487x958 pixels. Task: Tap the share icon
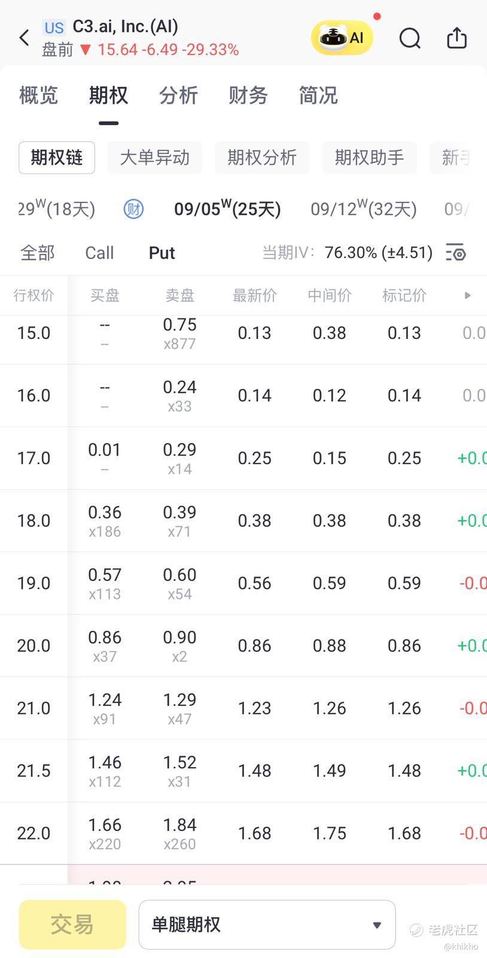[457, 38]
